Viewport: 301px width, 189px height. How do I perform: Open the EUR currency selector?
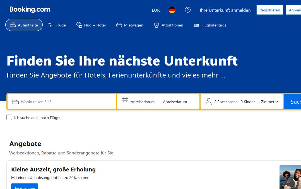tap(155, 10)
